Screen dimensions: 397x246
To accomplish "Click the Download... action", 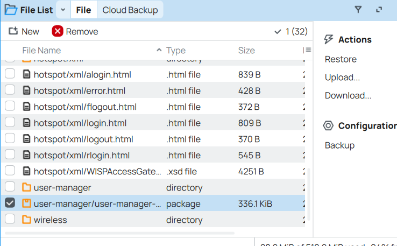I will click(x=348, y=96).
